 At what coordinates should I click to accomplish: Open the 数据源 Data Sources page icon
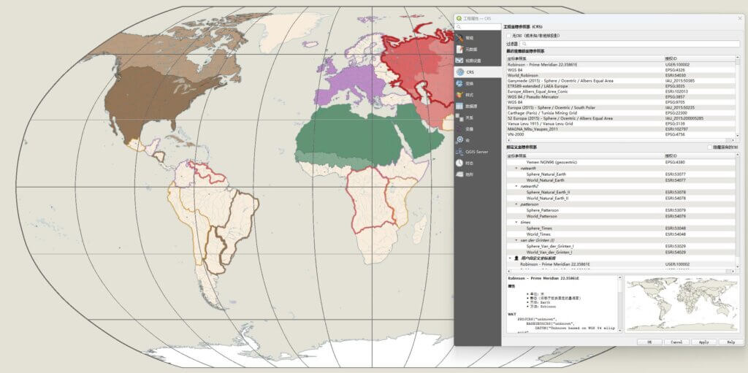(x=459, y=106)
